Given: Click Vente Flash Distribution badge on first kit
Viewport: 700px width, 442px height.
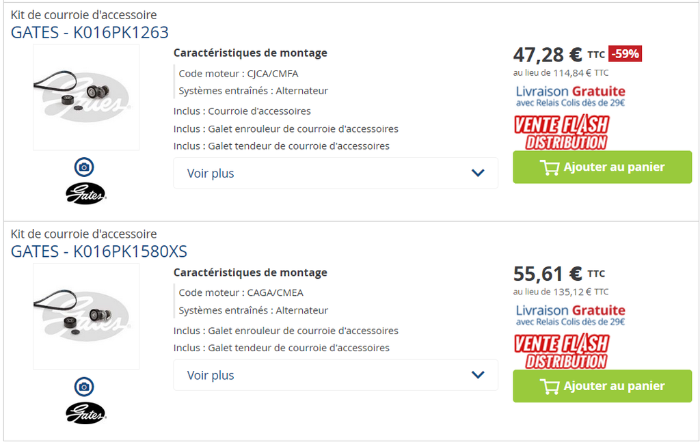Looking at the screenshot, I should click(561, 133).
